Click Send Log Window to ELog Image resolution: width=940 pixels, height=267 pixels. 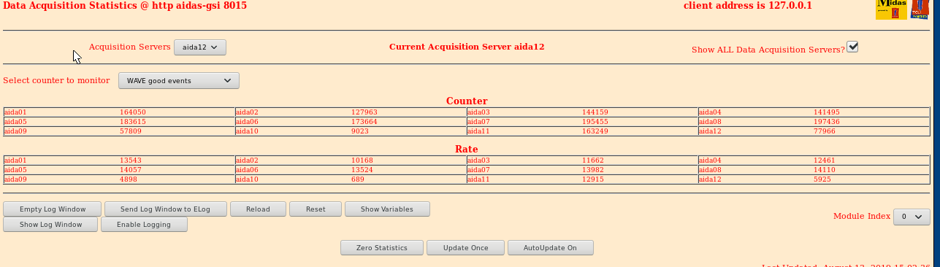pos(166,209)
